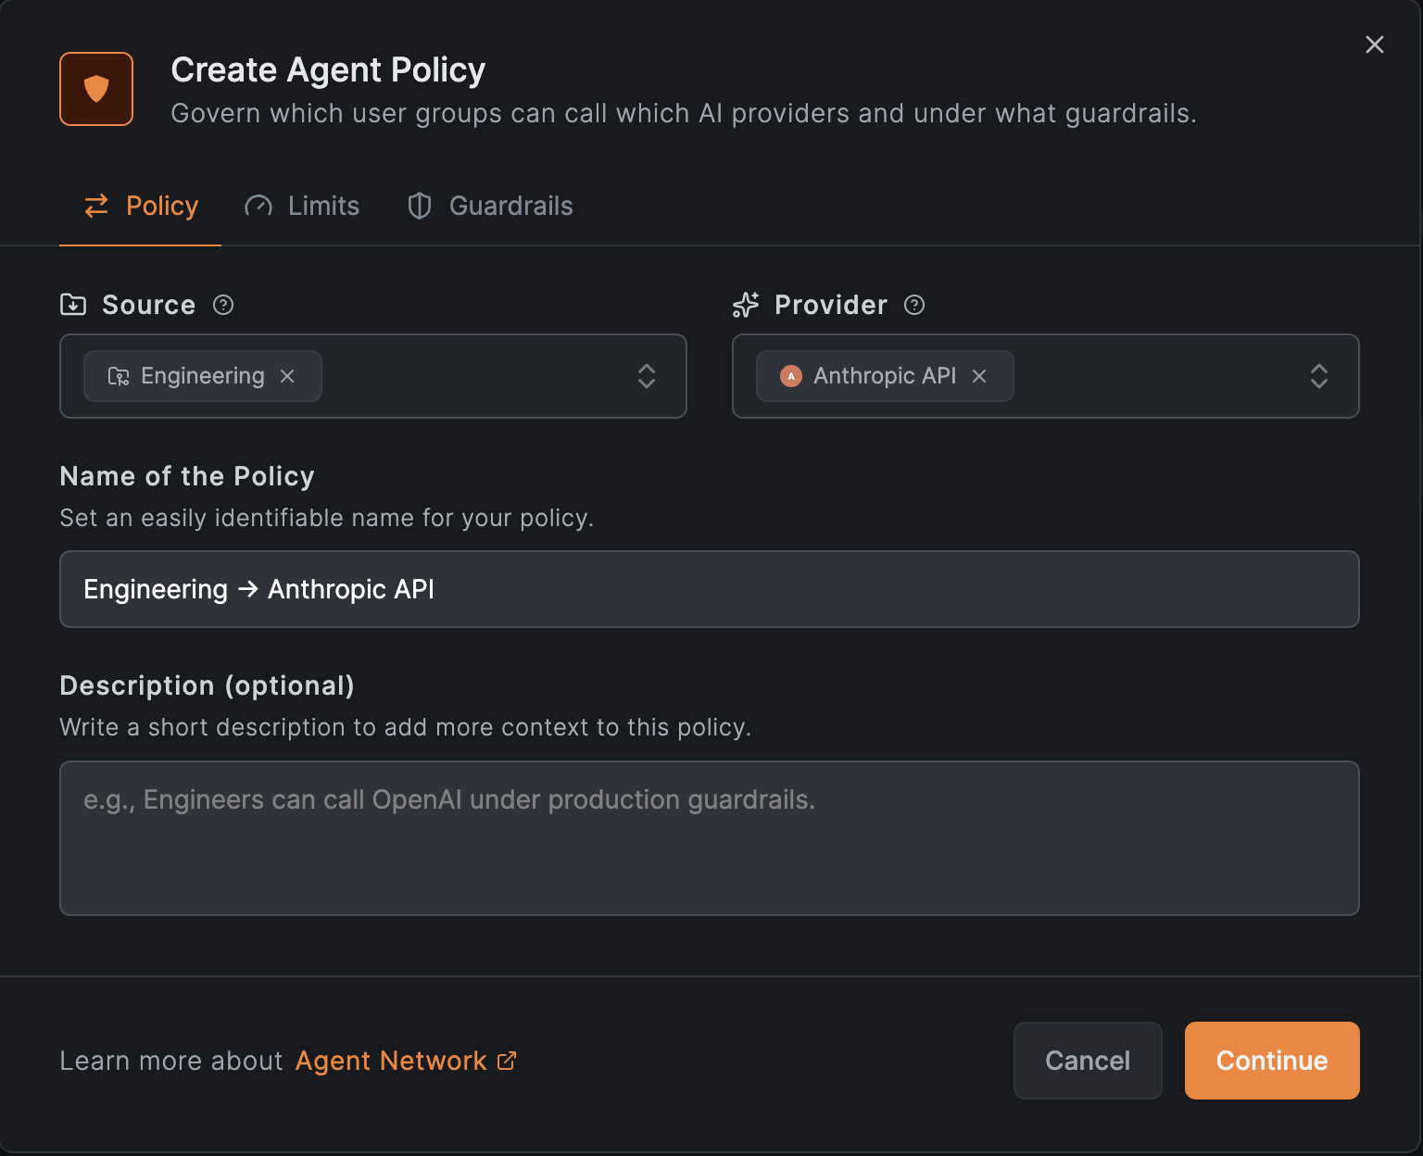
Task: Focus the Description text area
Action: 710,838
